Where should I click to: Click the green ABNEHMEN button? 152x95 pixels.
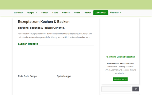101,13
